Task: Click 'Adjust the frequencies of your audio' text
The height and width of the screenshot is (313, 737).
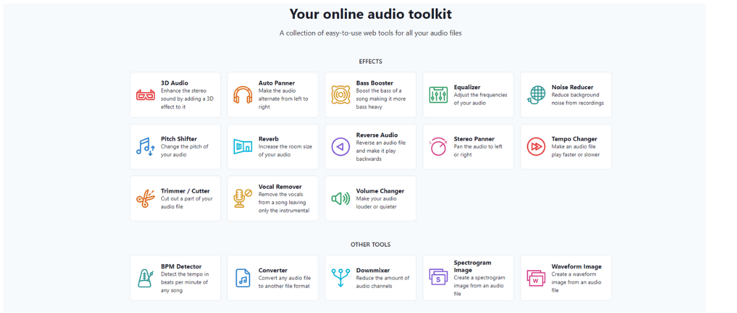Action: pyautogui.click(x=481, y=99)
